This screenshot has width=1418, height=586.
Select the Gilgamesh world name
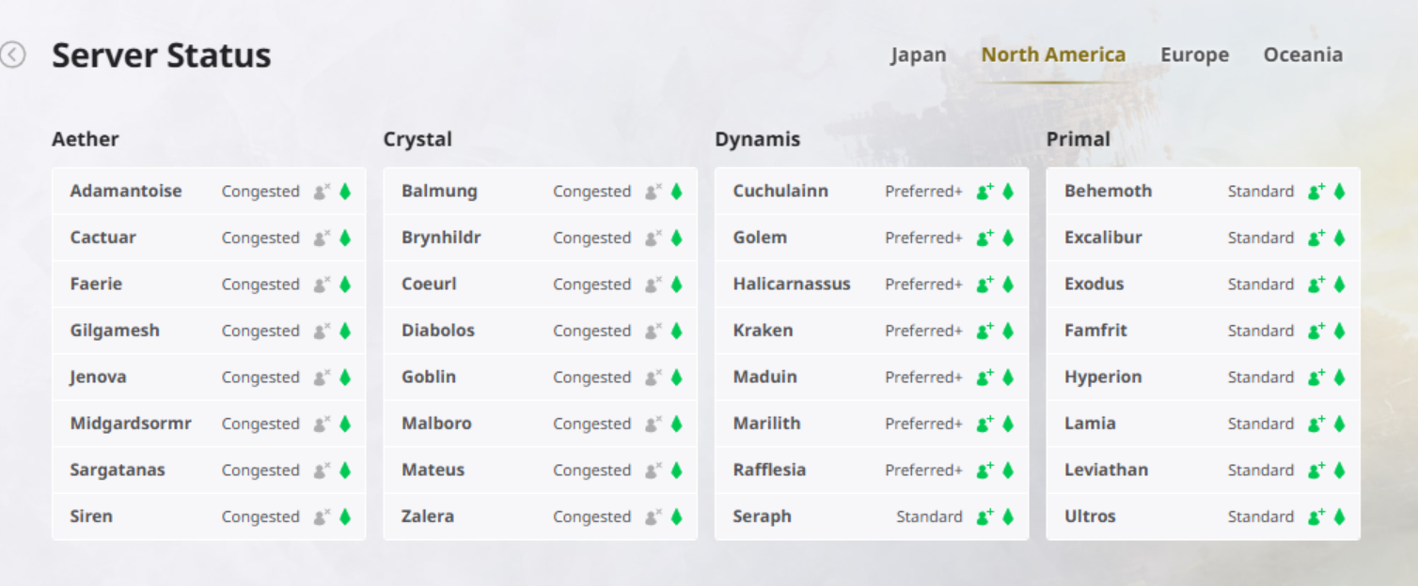coord(115,331)
